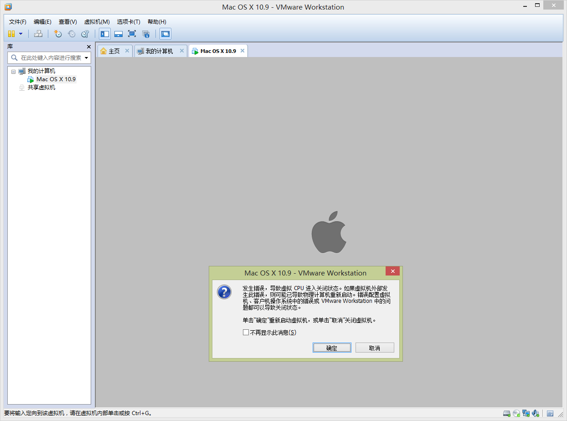
Task: Open the 查看(V) menu
Action: point(67,22)
